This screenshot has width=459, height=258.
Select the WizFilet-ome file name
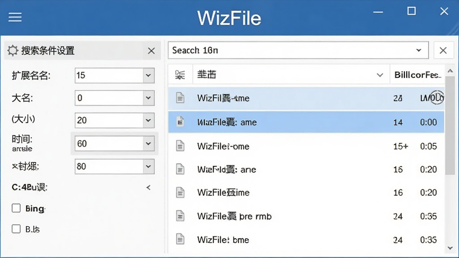tap(223, 146)
